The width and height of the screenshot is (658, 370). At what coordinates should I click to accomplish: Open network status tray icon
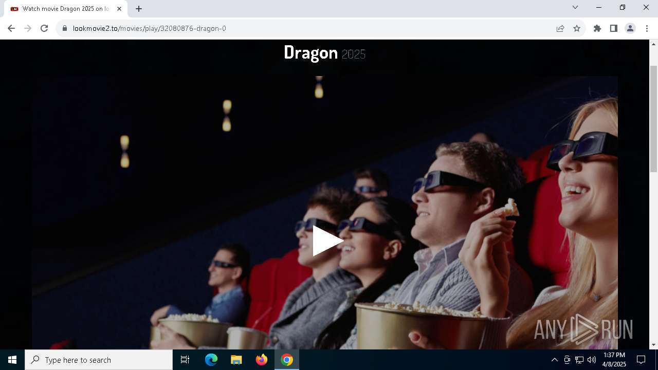coord(579,360)
